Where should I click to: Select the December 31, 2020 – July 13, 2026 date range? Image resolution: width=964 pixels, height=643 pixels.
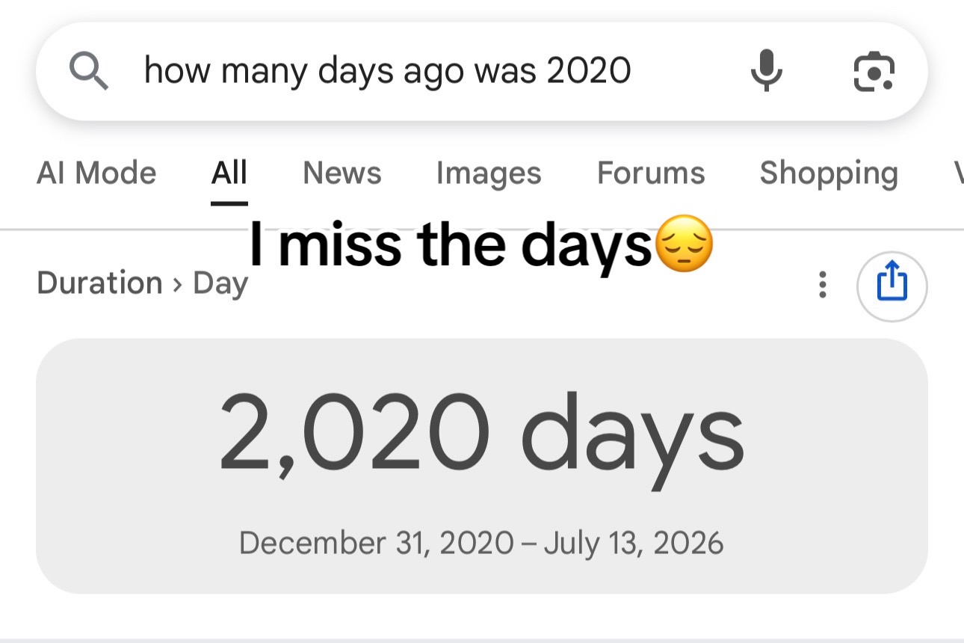[x=481, y=542]
